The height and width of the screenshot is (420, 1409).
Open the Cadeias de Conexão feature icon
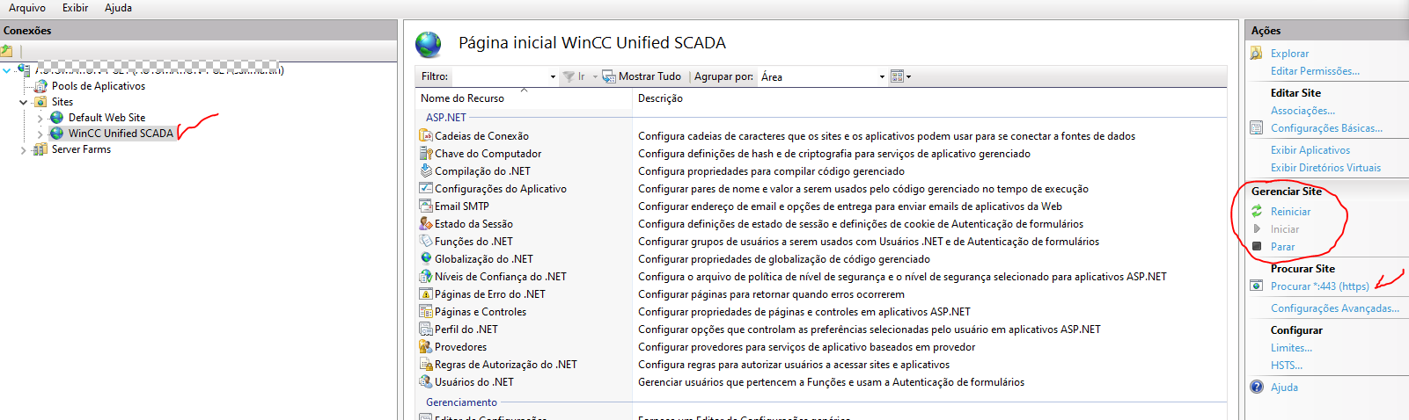click(x=426, y=136)
